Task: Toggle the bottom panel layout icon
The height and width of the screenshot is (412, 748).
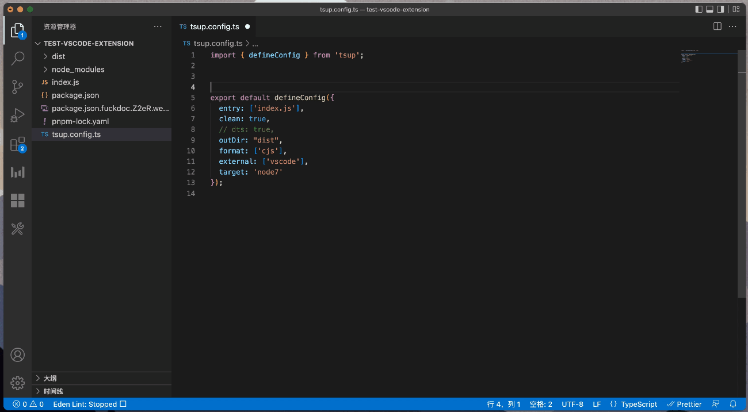Action: 710,9
